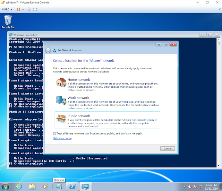Viewport: 222px width, 191px height.
Task: Switch to PowerShell taskbar button
Action: click(x=72, y=186)
